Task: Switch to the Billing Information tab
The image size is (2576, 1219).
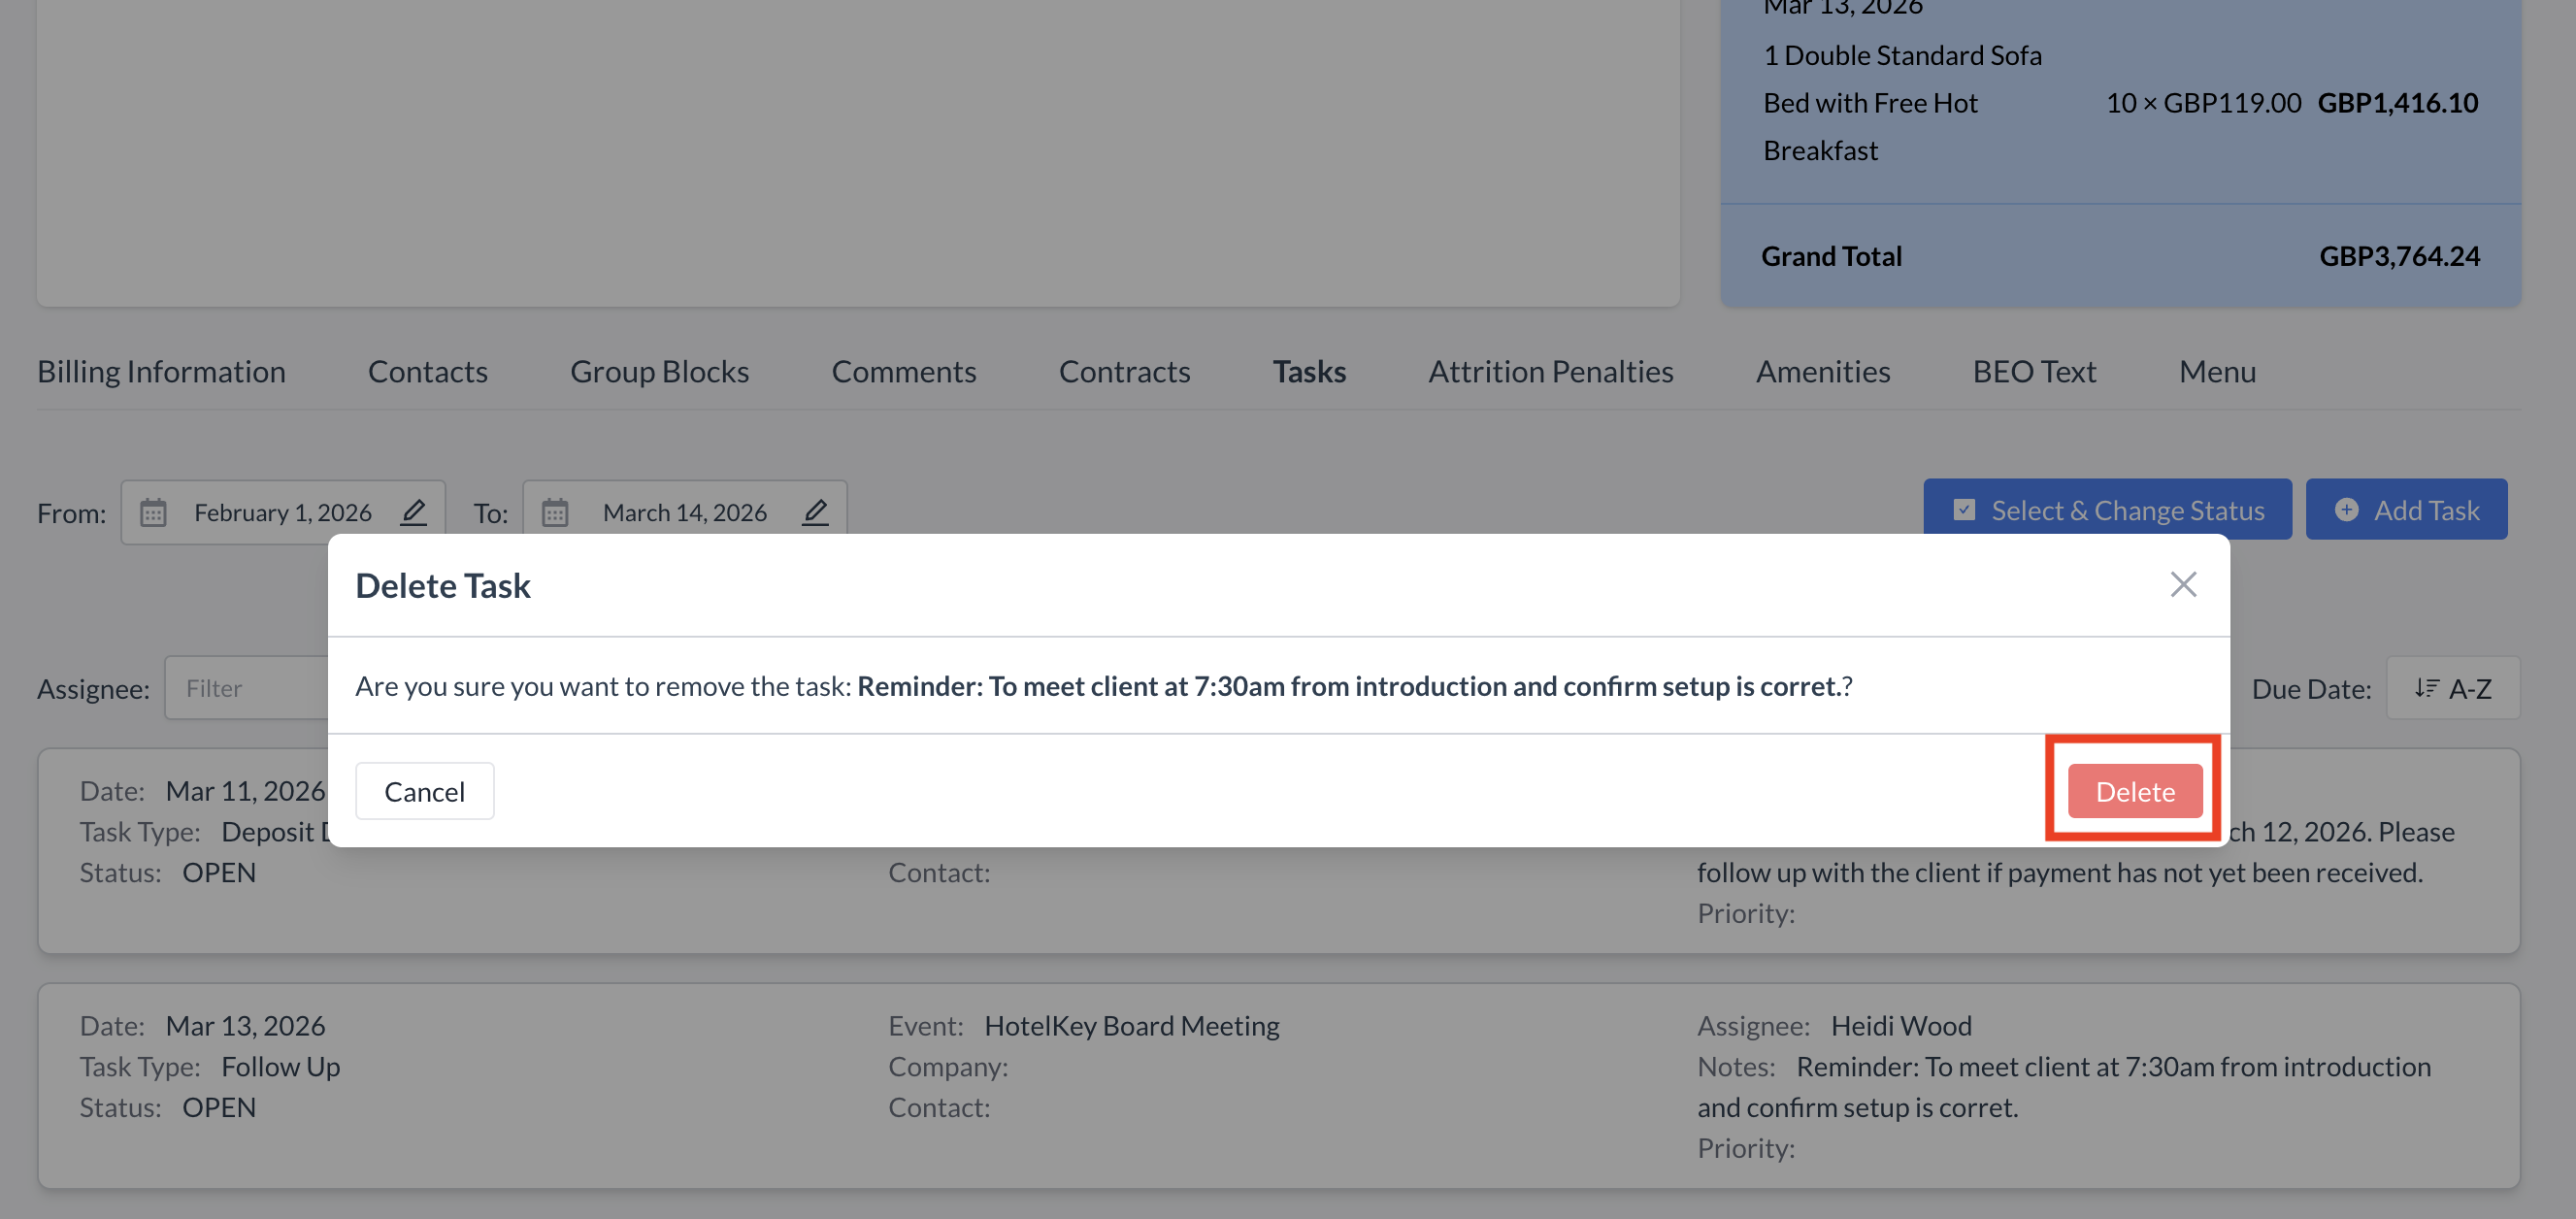Action: (161, 372)
